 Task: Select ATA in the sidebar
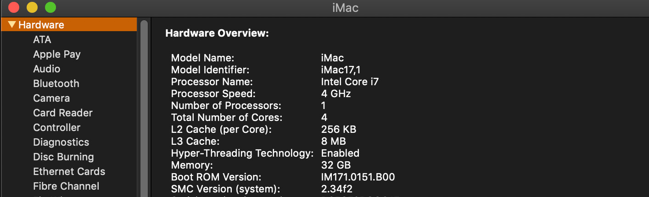coord(42,39)
